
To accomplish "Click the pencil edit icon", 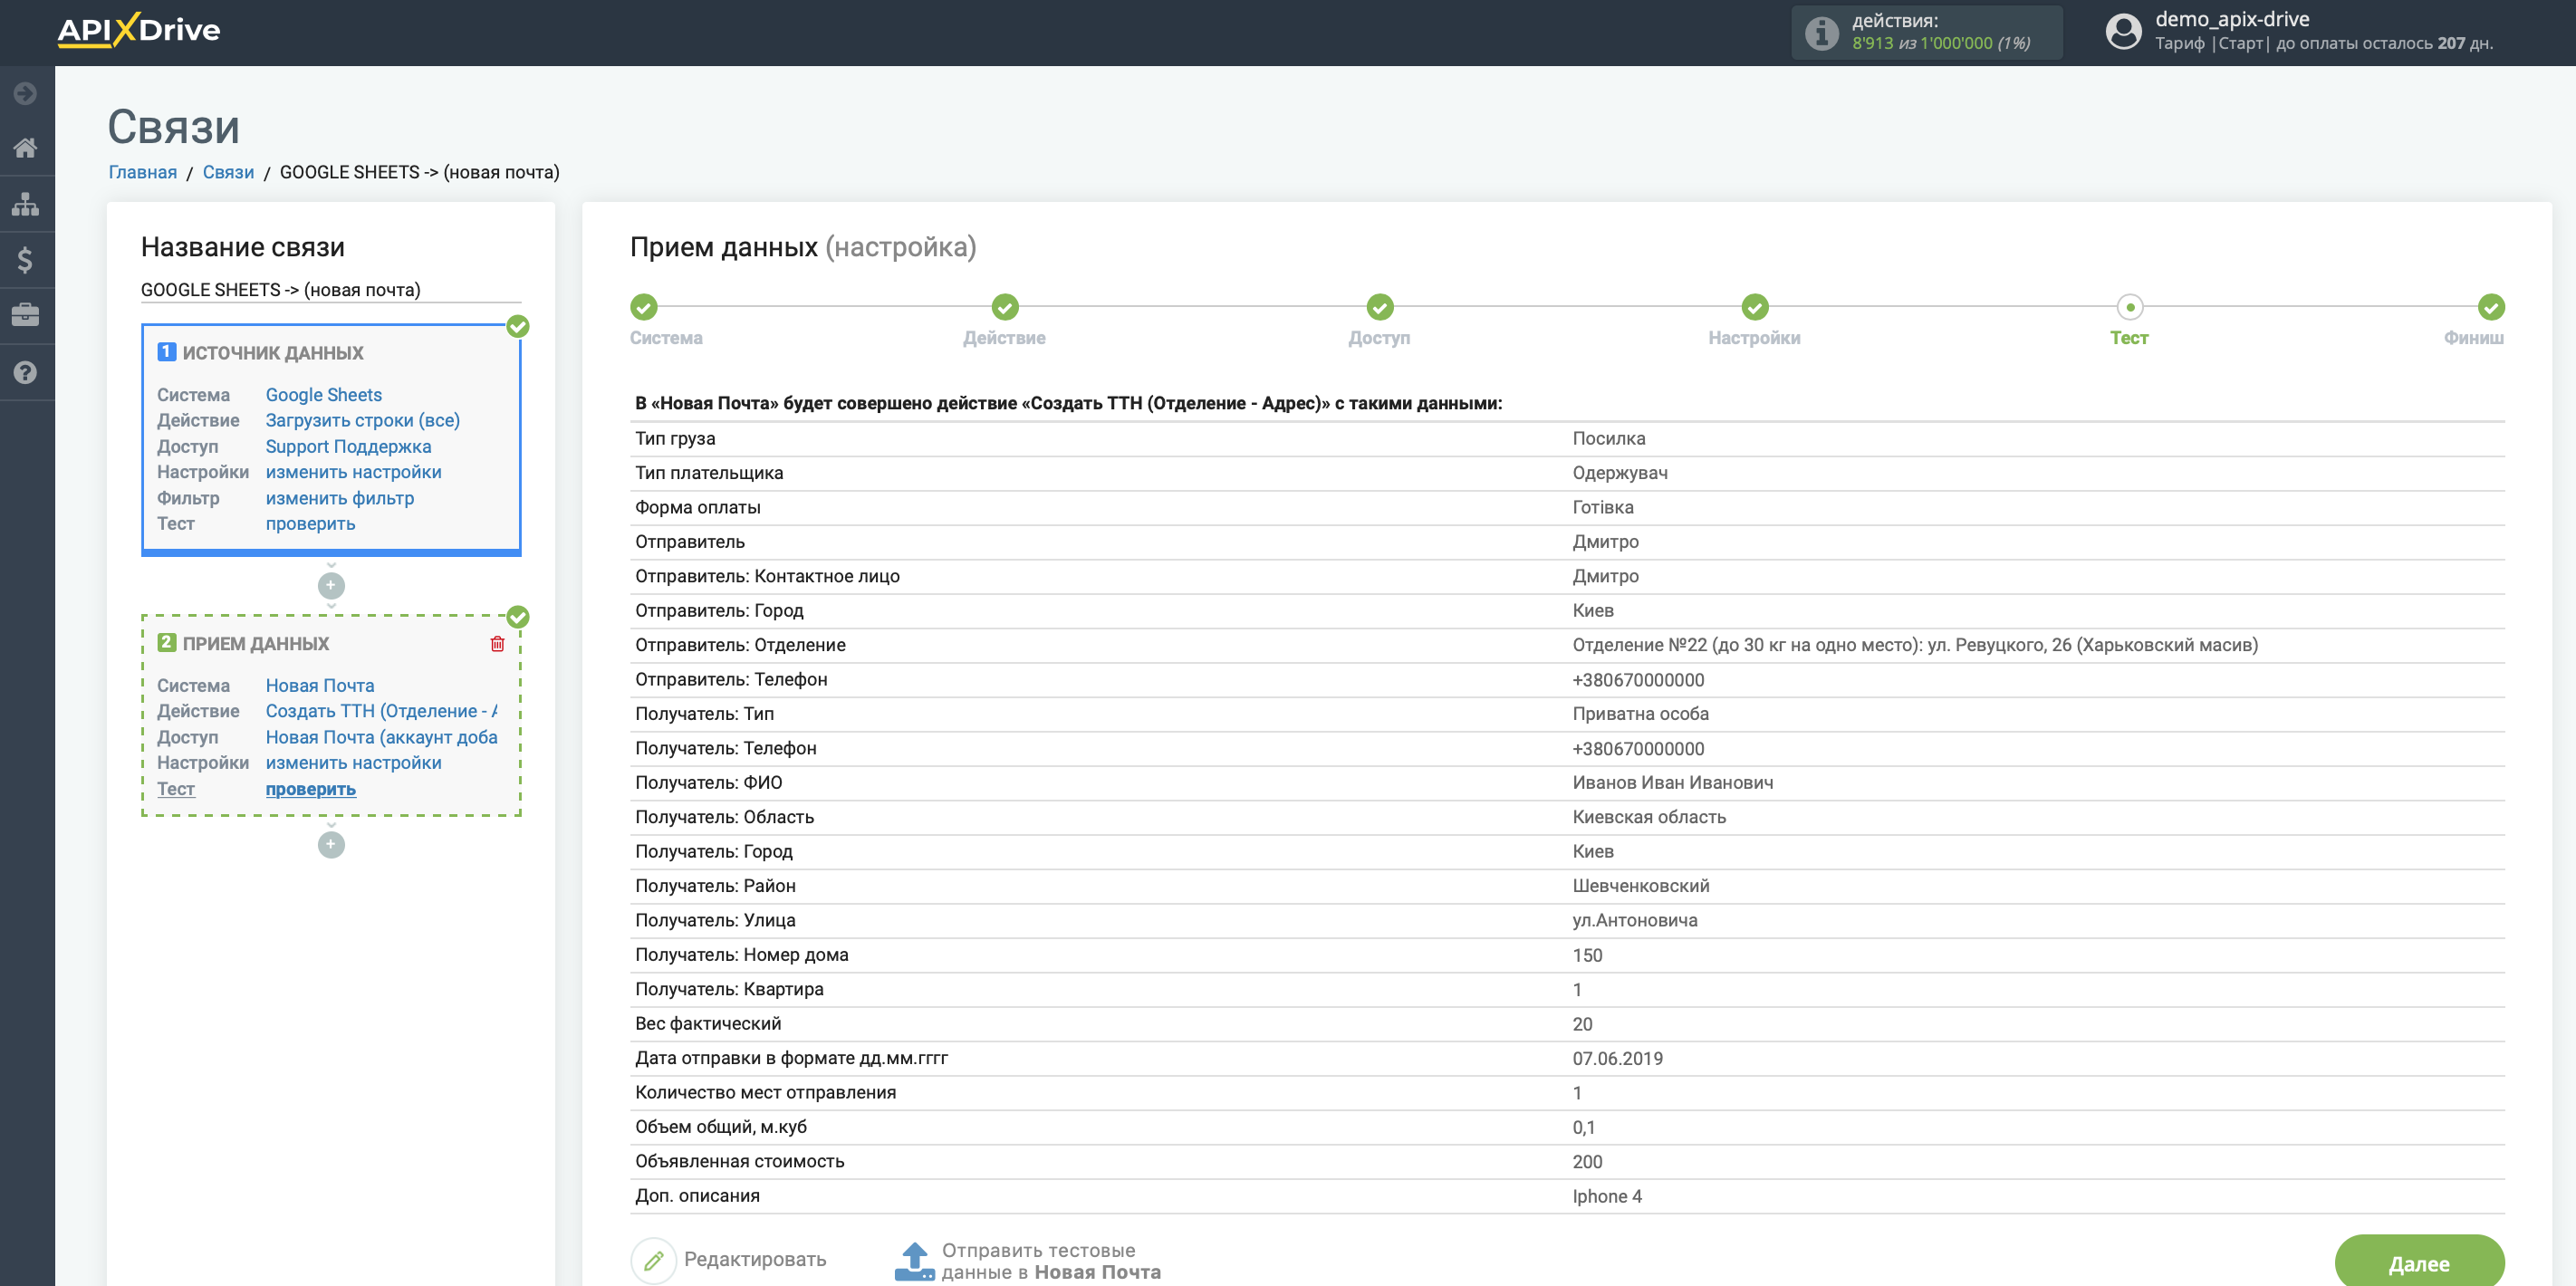I will (x=654, y=1260).
